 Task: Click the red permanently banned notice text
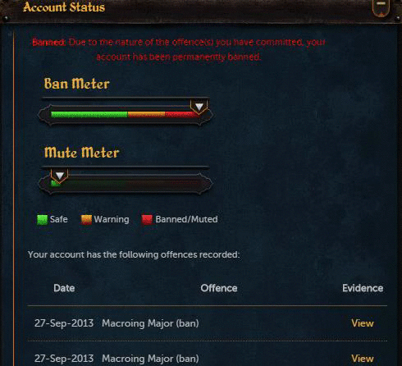tap(179, 49)
